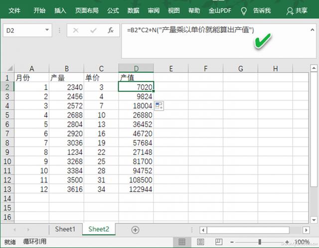Image resolution: width=319 pixels, height=248 pixels.
Task: Click the vertical scrollbar track
Action: point(314,201)
